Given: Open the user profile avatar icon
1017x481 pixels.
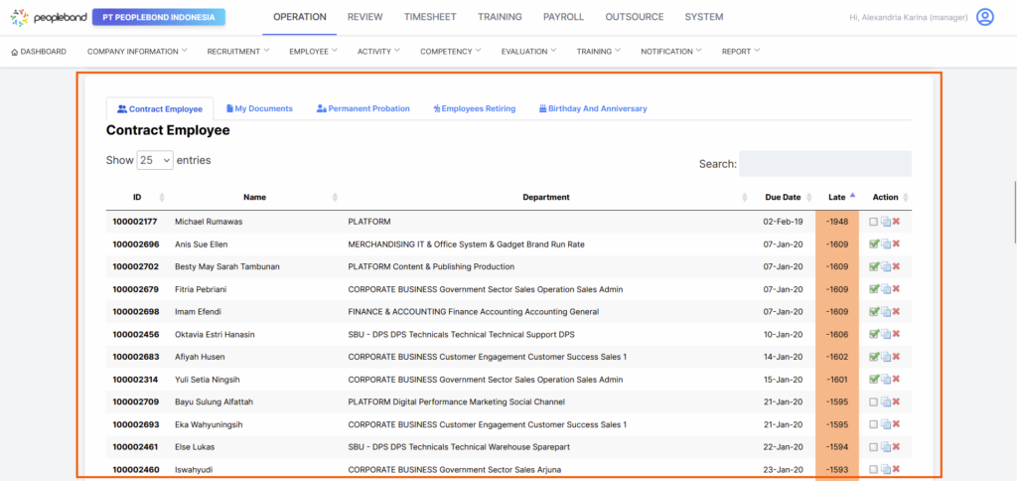Looking at the screenshot, I should 984,17.
